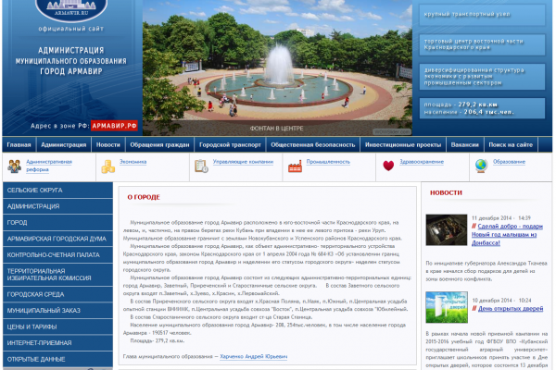Click the Healthcare red heart icon

388,166
